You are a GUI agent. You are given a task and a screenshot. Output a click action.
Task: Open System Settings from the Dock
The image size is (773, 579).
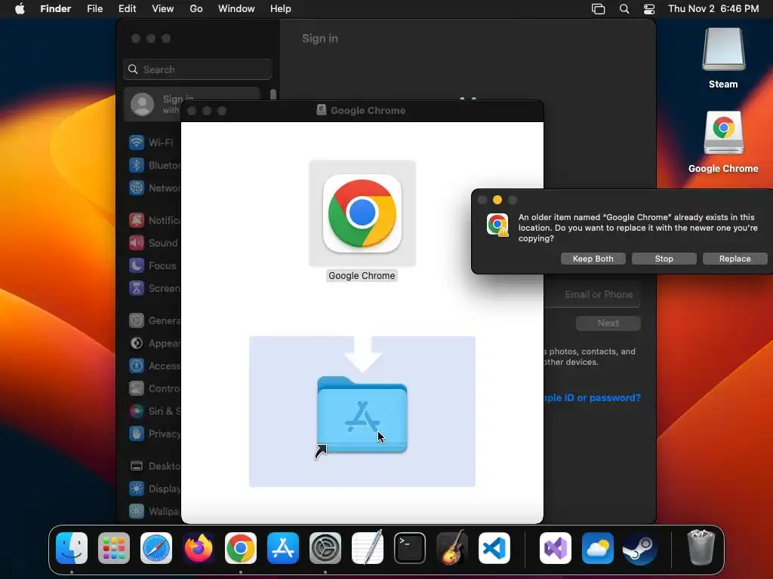(x=325, y=548)
